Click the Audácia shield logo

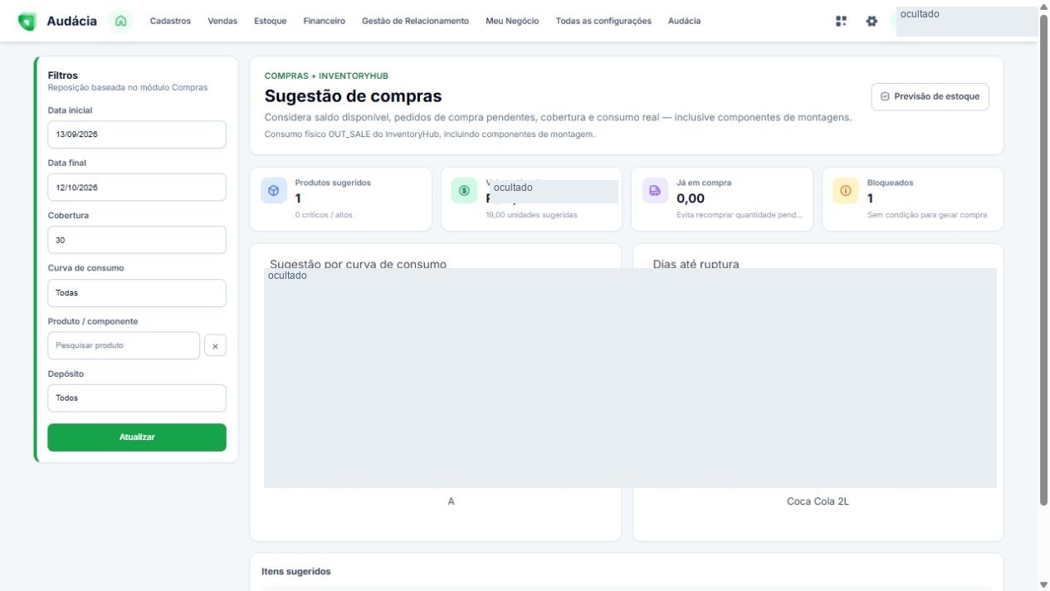(27, 22)
